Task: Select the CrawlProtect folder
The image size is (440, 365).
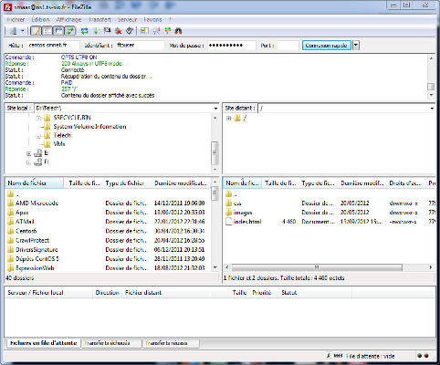Action: 32,240
